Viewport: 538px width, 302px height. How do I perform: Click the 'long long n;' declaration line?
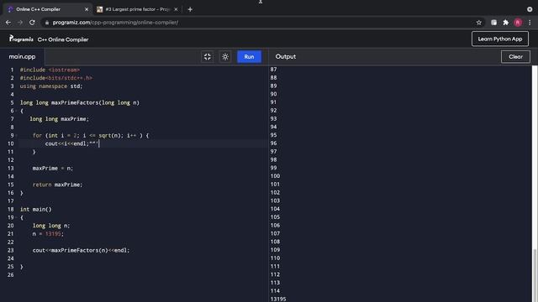click(x=51, y=226)
